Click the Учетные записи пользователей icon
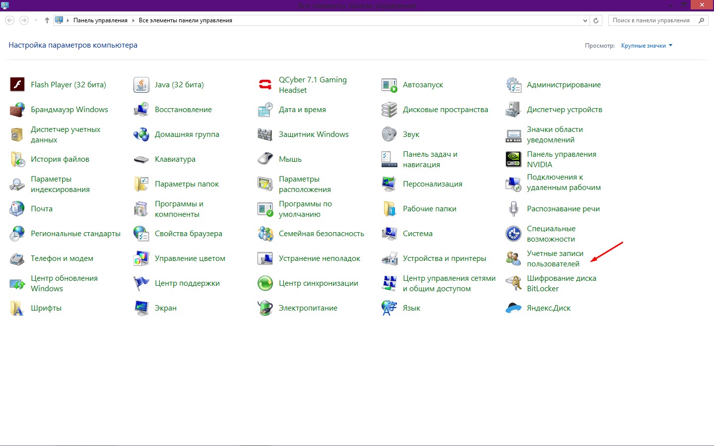 tap(514, 258)
